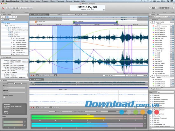Collapse the Record panel

click(x=1, y=80)
